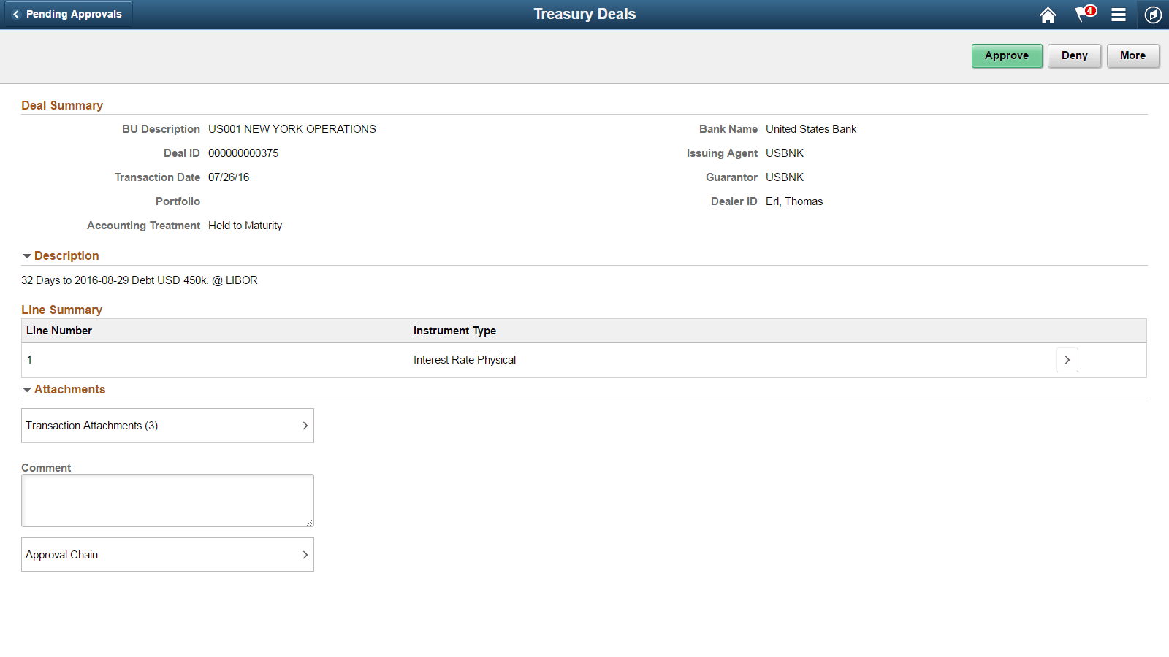Click the Deal ID 000000000375 value
The width and height of the screenshot is (1169, 657).
pyautogui.click(x=241, y=153)
